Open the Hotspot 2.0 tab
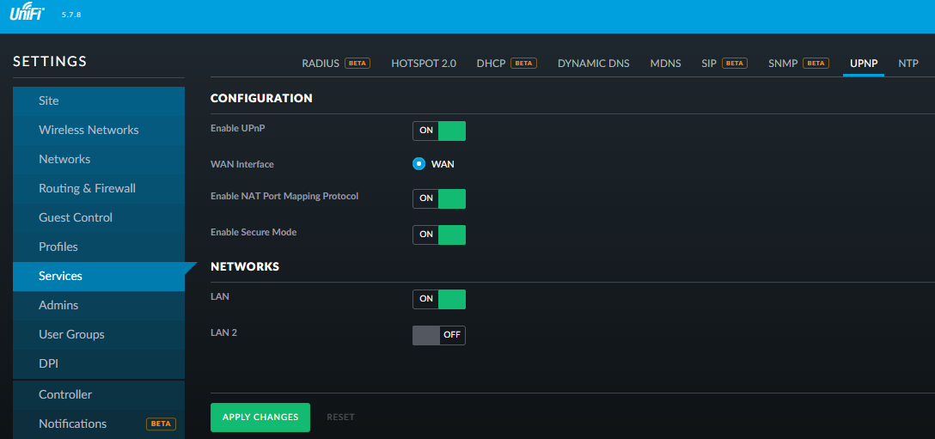Image resolution: width=935 pixels, height=439 pixels. [x=424, y=64]
